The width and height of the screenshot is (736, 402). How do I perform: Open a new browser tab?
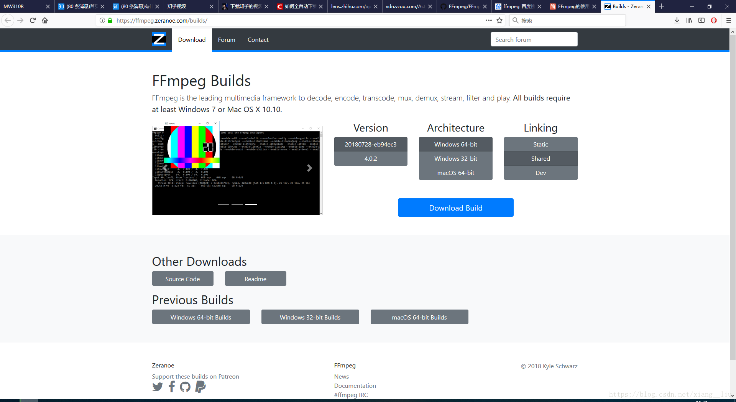coord(662,6)
